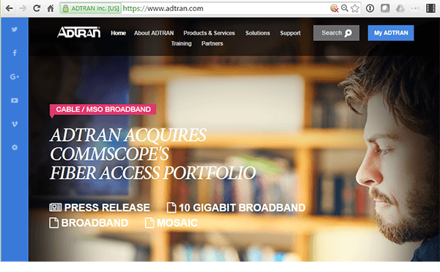The width and height of the screenshot is (440, 272).
Task: Open the Twitter icon in the blue sidebar
Action: point(15,29)
